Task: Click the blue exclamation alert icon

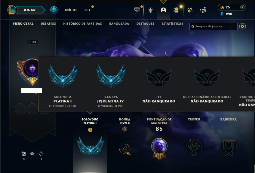Action: point(54,10)
